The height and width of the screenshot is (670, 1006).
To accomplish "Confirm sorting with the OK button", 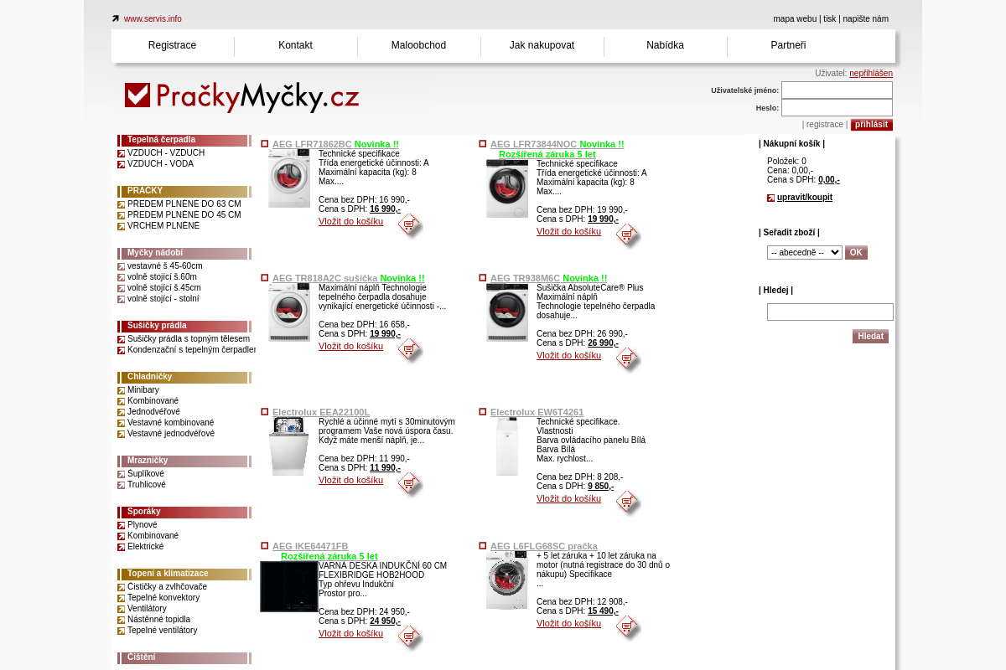I will (855, 253).
